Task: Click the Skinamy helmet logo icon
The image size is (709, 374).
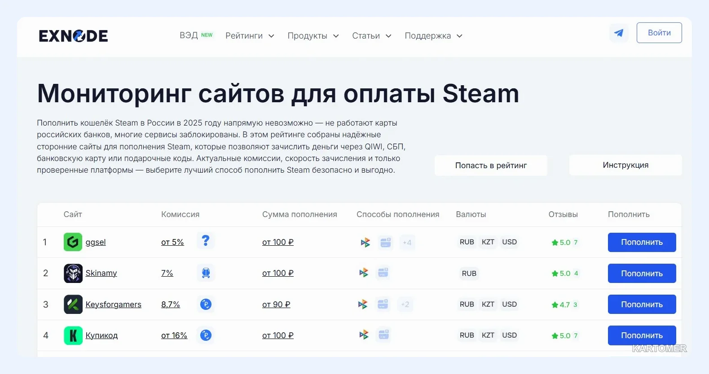Action: (73, 273)
